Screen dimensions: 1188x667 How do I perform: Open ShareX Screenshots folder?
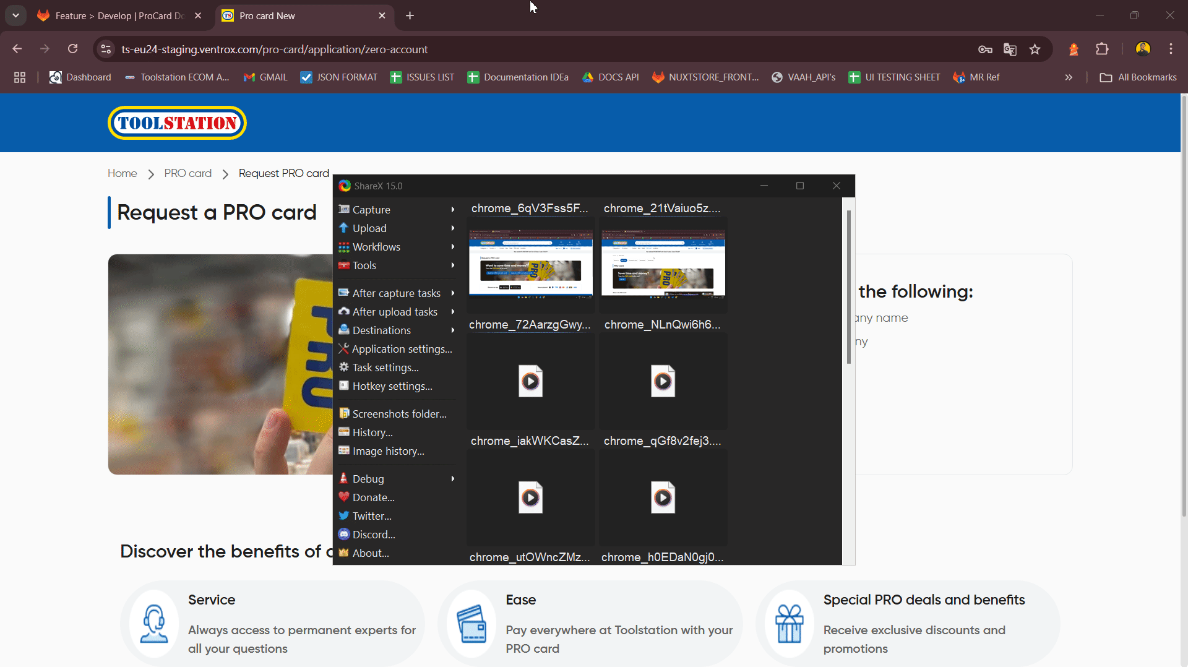click(x=398, y=414)
